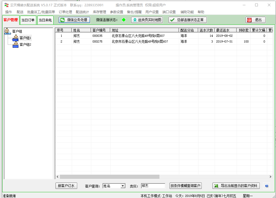Click the 按条件模糊查询客户 button
This screenshot has height=198, width=276.
click(186, 186)
